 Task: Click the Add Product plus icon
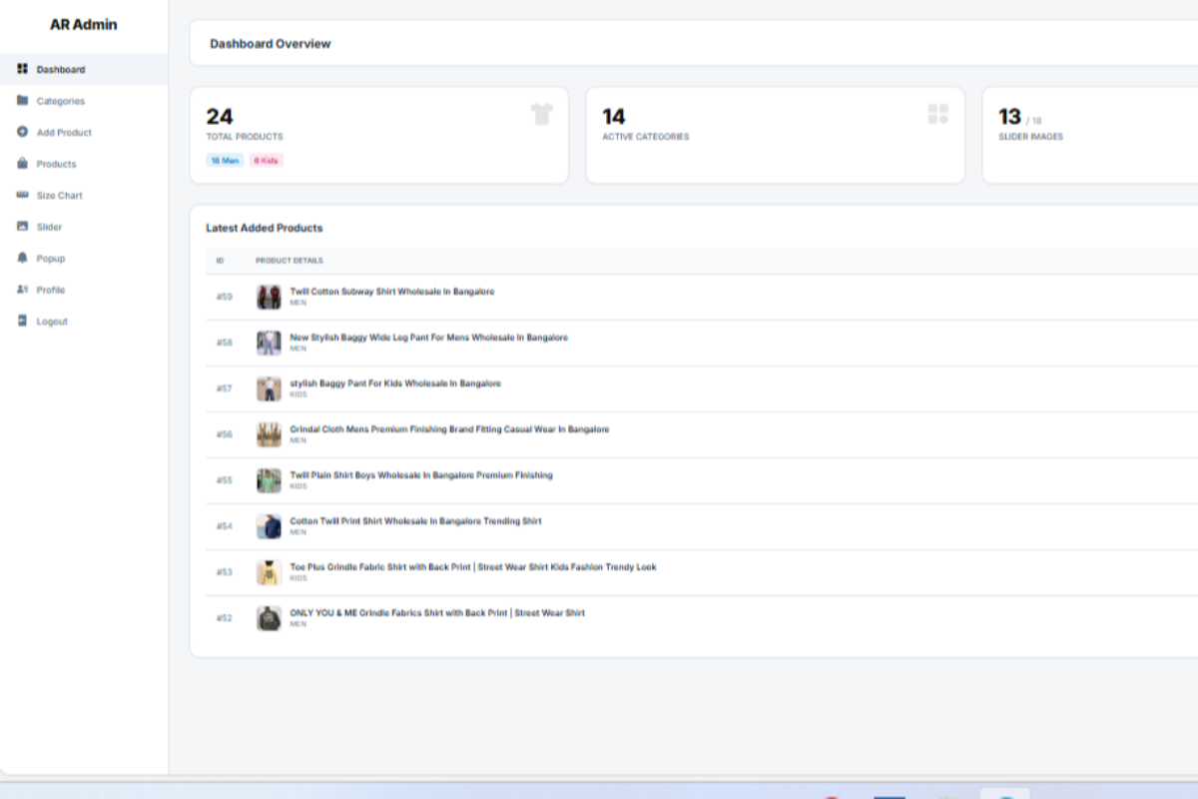coord(22,132)
